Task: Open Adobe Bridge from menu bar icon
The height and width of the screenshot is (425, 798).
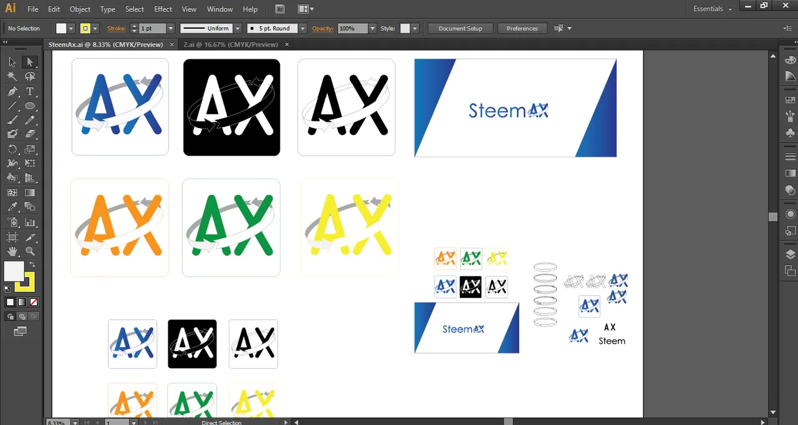Action: tap(280, 9)
